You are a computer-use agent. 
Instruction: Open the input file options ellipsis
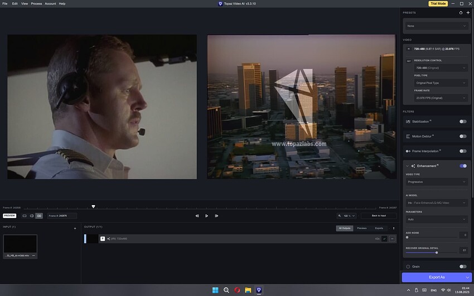click(x=33, y=255)
